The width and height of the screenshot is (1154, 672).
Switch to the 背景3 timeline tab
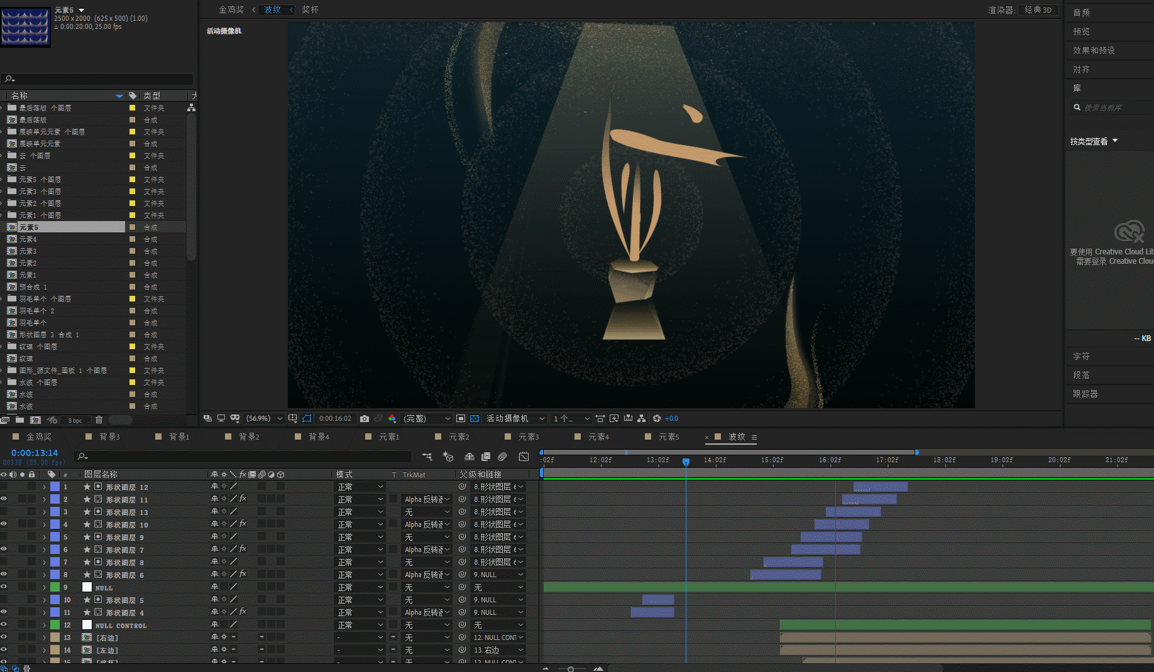[x=109, y=436]
